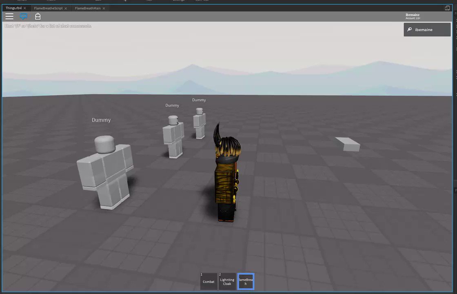
Task: Close the FlameBreatheScript tab
Action: (66, 9)
